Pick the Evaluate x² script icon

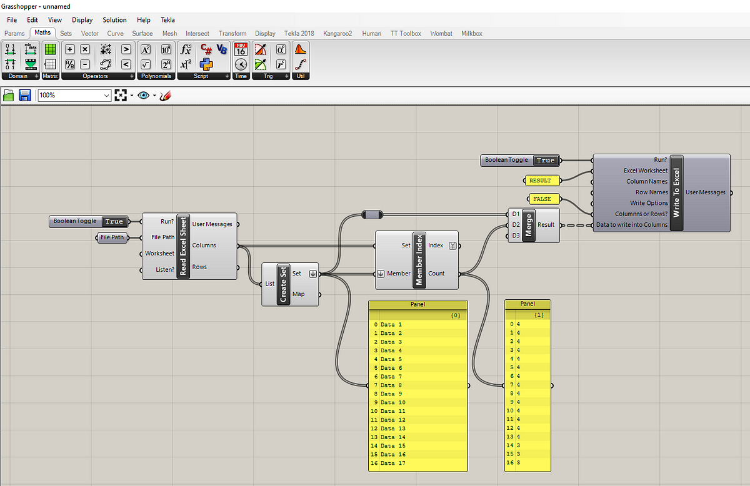point(186,64)
